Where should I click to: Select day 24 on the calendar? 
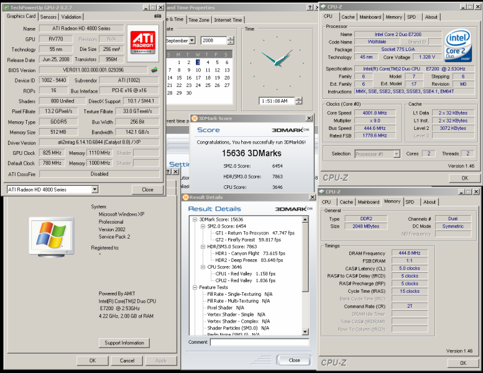tap(198, 85)
